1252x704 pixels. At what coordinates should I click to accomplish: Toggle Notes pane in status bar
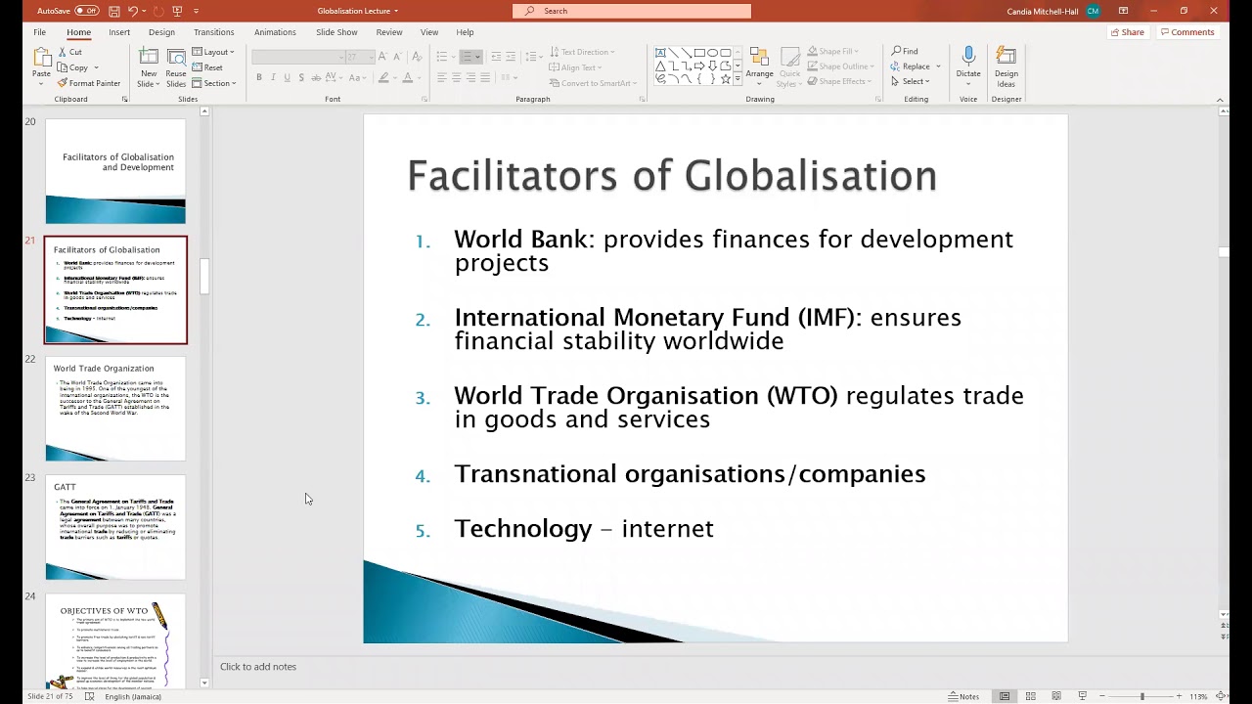[963, 696]
